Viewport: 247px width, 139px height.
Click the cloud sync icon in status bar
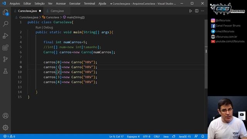(174, 136)
